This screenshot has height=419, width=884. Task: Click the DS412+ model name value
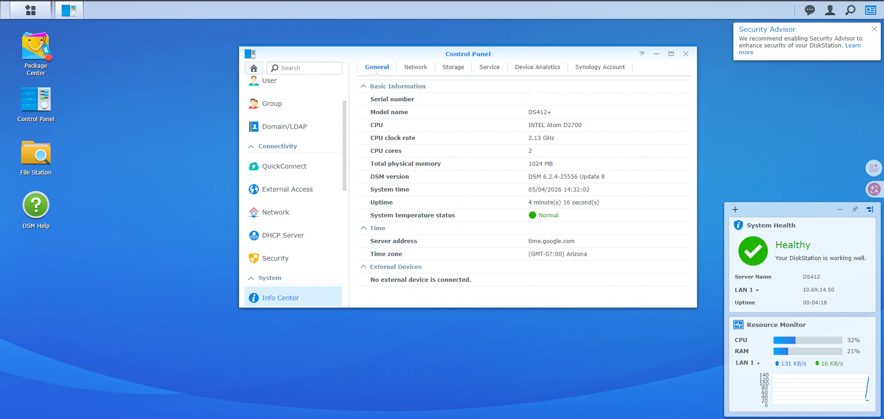pos(540,112)
